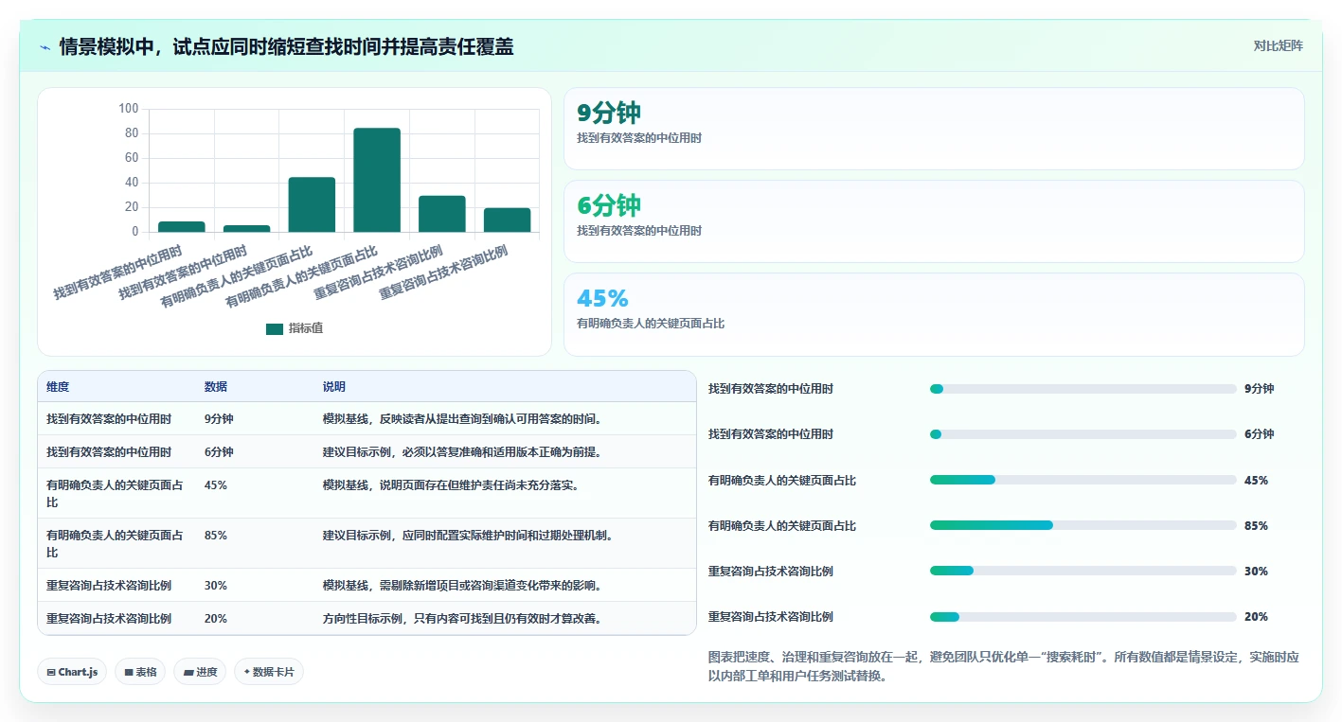
Task: Click the chart bar reaching about 45
Action: [x=312, y=204]
